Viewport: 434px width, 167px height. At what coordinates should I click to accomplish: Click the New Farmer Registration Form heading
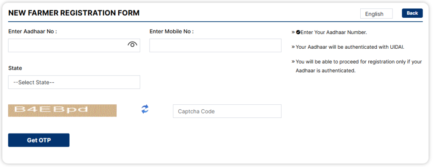74,13
